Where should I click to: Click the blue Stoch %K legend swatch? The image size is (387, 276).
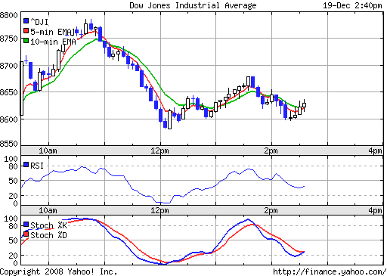26,225
